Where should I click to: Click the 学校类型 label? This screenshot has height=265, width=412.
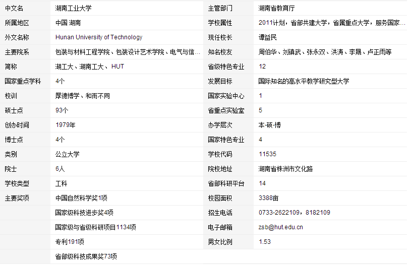(17, 183)
